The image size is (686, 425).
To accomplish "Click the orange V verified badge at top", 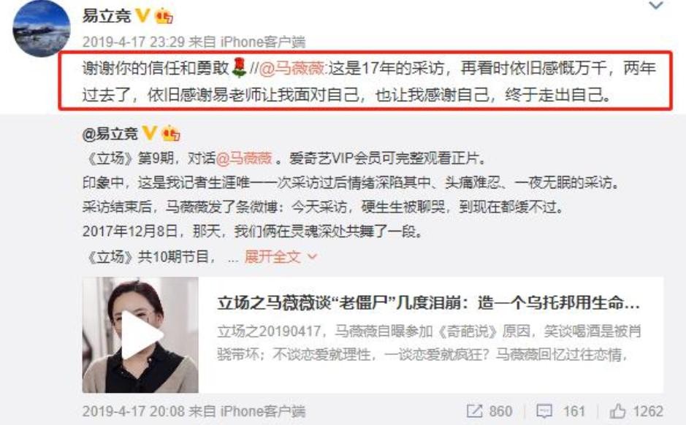I will 143,16.
